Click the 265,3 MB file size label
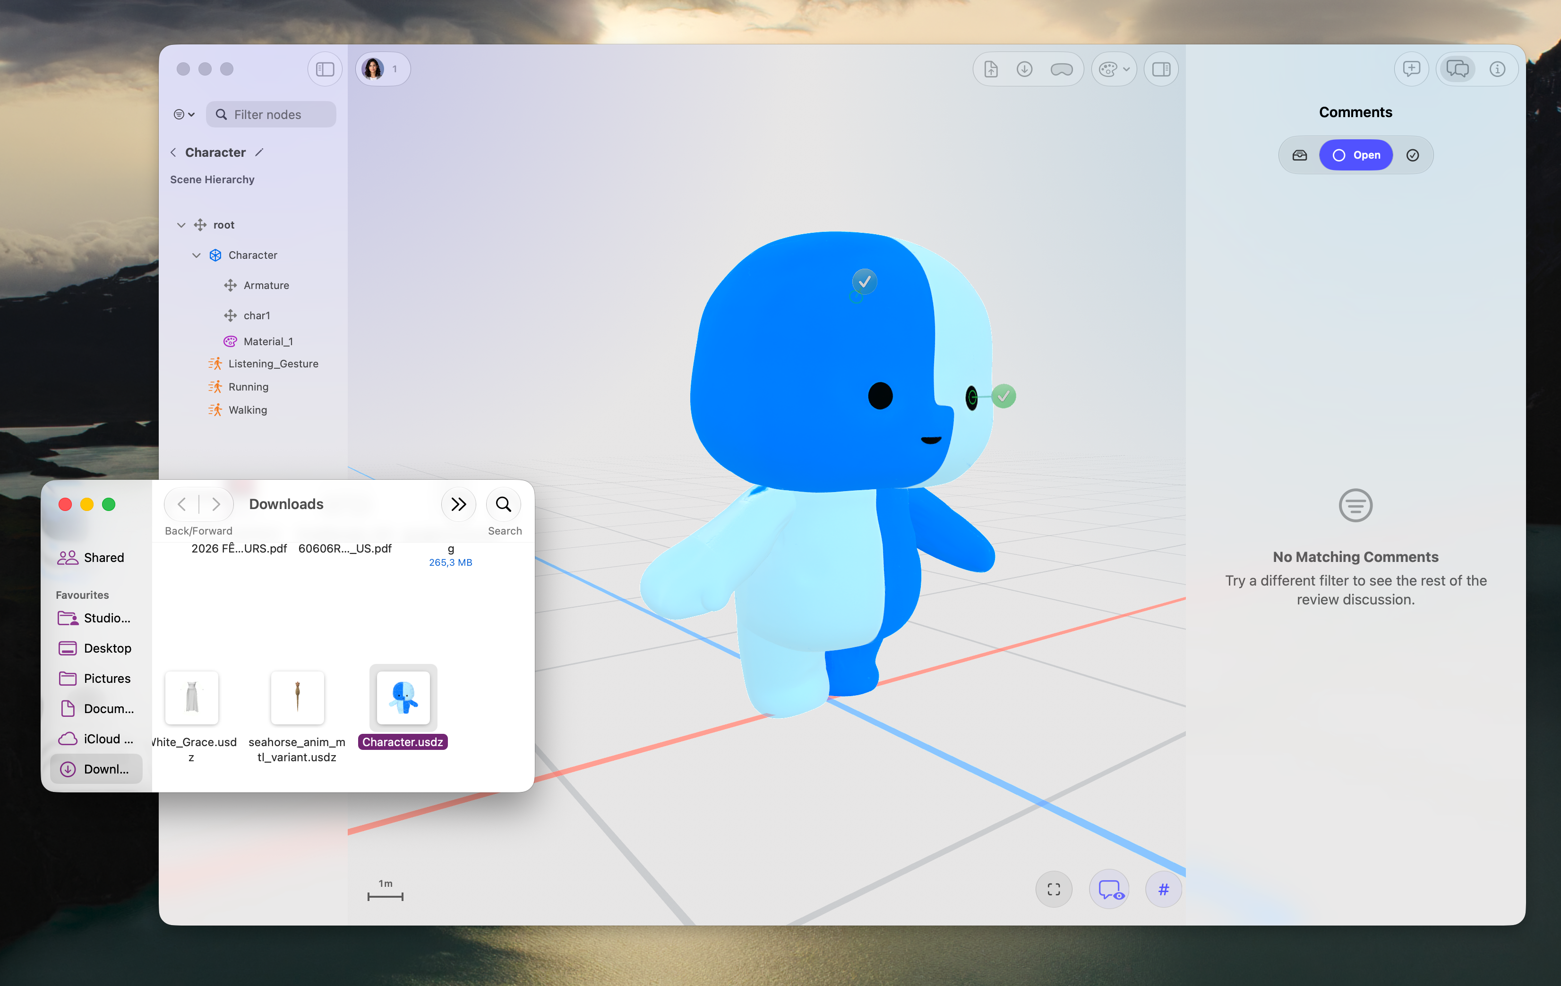Screen dimensions: 1561x986 point(451,563)
